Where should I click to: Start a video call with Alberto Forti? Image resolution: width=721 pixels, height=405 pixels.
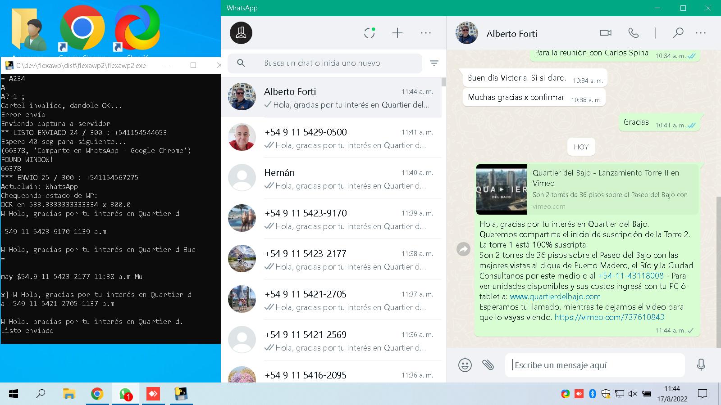click(x=606, y=33)
